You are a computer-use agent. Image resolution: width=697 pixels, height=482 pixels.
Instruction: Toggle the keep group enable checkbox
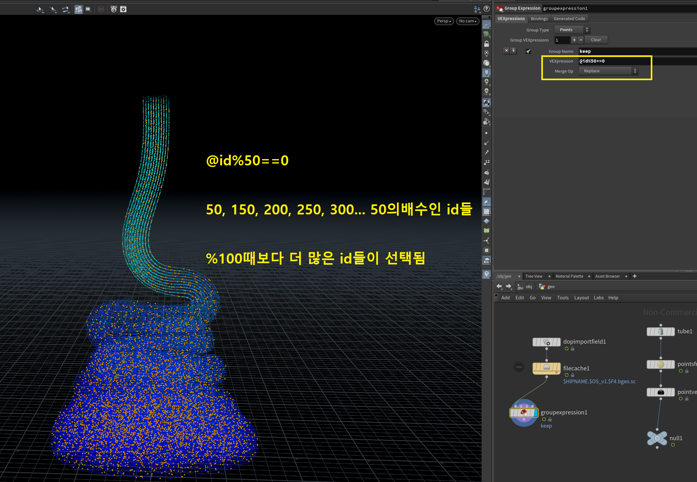[x=528, y=51]
